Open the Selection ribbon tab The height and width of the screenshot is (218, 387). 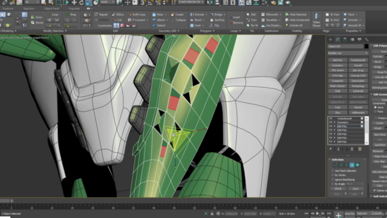pyautogui.click(x=29, y=8)
